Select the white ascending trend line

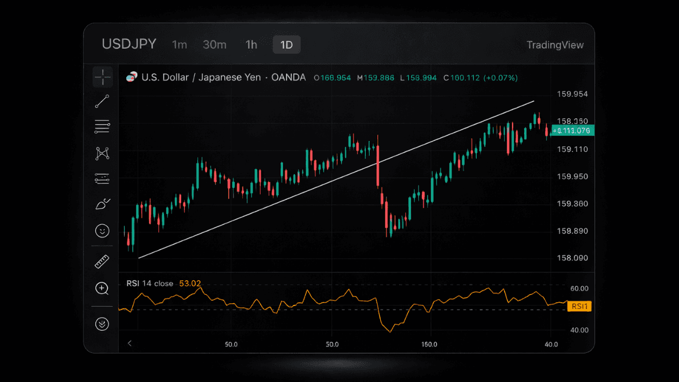point(336,179)
